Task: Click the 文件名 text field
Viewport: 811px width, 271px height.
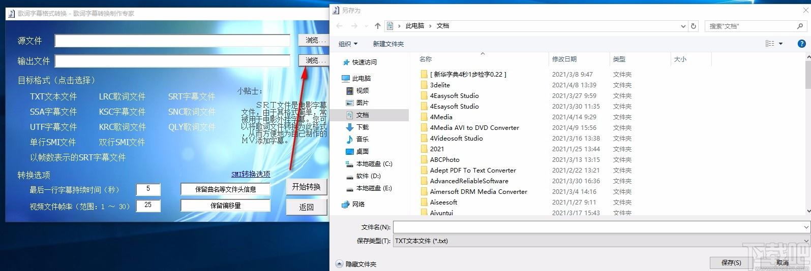Action: [x=597, y=227]
